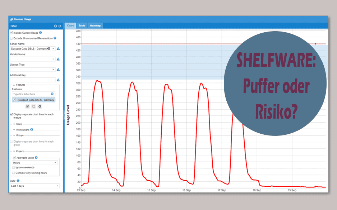Click warning icon next to Additional Key
The width and height of the screenshot is (337, 210).
click(58, 80)
